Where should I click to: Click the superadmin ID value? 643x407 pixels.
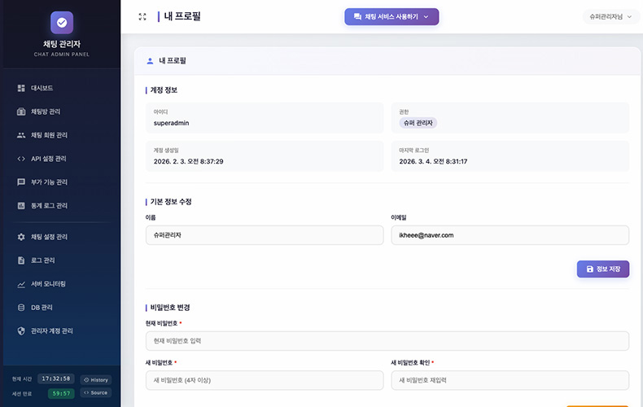pyautogui.click(x=172, y=123)
